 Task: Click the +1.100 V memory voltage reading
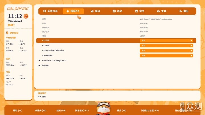click(x=23, y=65)
